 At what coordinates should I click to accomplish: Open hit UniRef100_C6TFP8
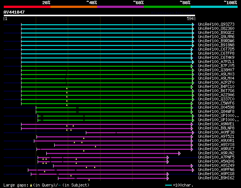coord(216,54)
